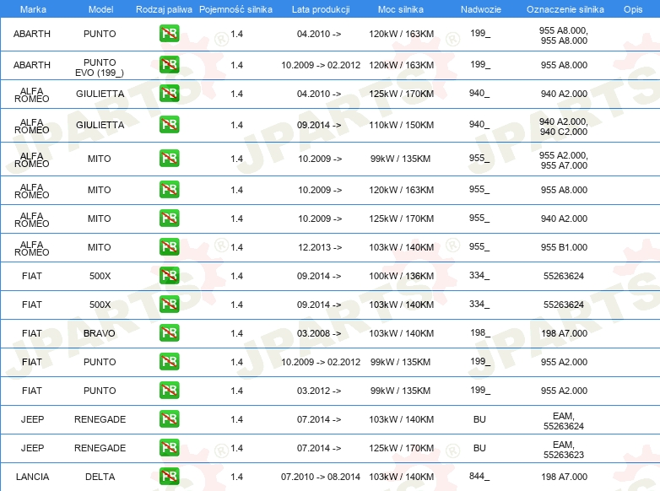Click engine code 940 A2.000, 940 C2.000
The image size is (660, 491).
pyautogui.click(x=564, y=127)
